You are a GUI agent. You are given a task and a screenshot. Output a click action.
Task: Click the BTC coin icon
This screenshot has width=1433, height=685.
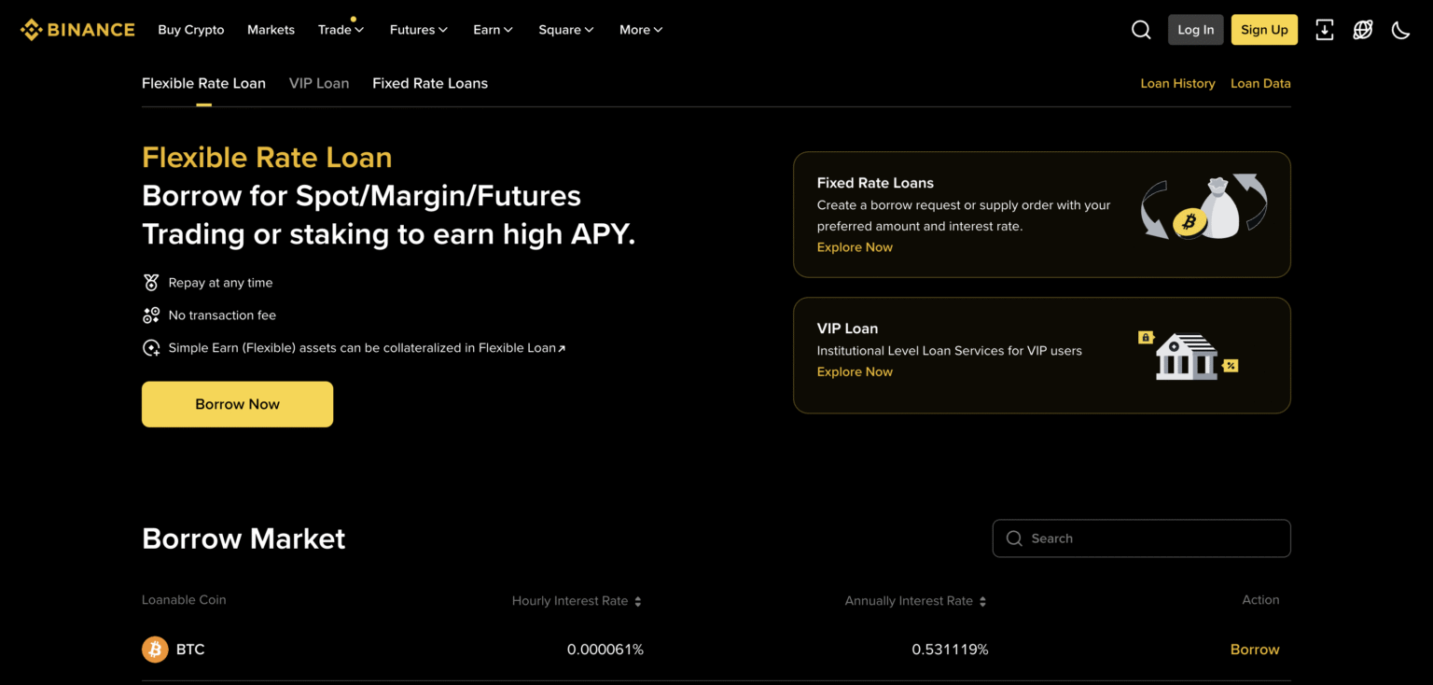155,650
